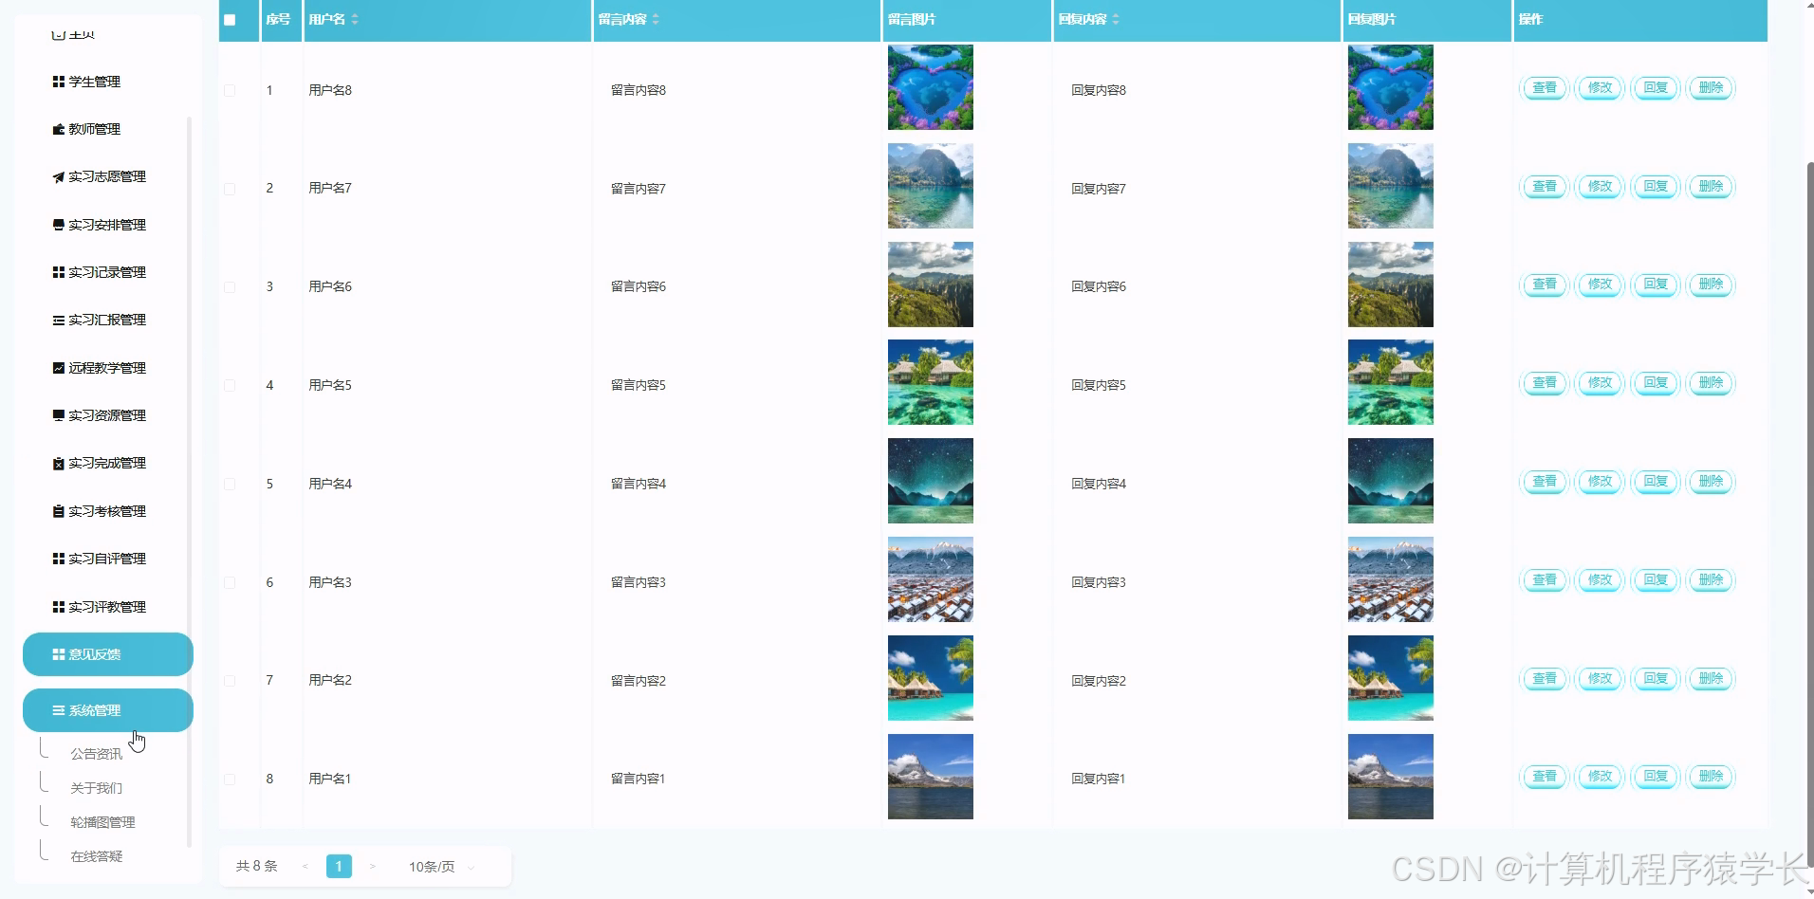Open 实习志愿管理 in the sidebar

click(107, 177)
